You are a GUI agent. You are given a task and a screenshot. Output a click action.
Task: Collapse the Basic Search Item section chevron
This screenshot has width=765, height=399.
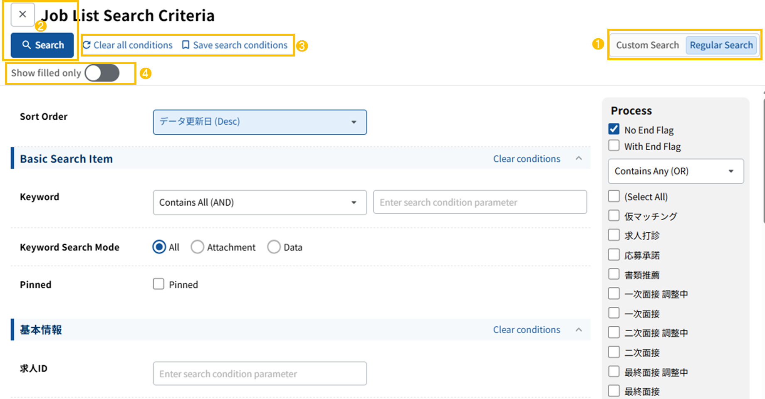(579, 158)
